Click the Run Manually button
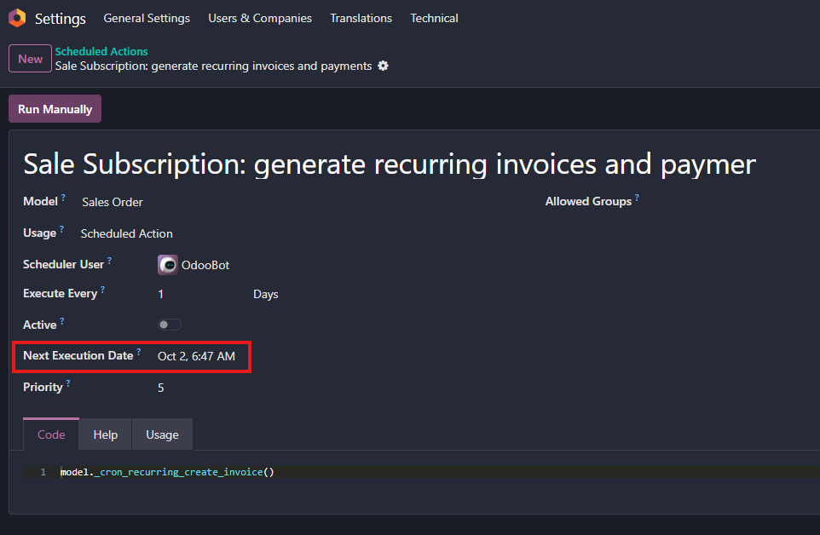Viewport: 820px width, 535px height. [x=55, y=109]
